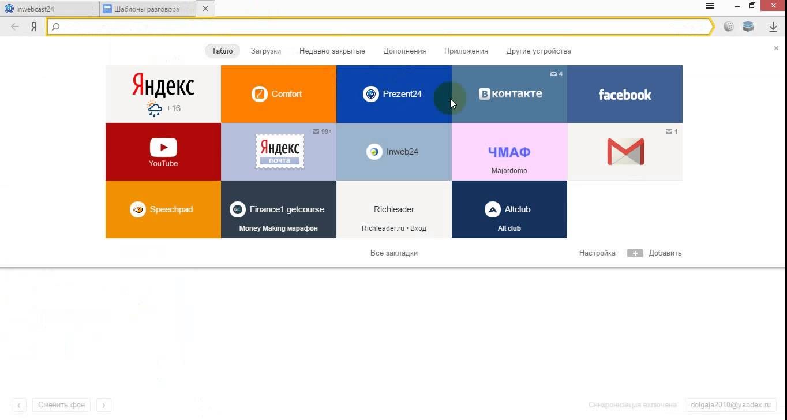Click the Money Making марафон caption
Screen dimensions: 787x420
279,228
